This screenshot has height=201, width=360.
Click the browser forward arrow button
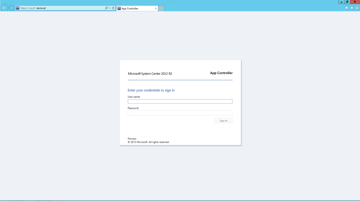click(x=12, y=8)
